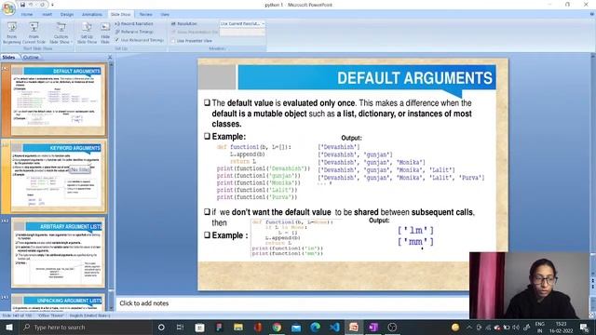
Task: Open the View ribbon tab
Action: click(165, 15)
